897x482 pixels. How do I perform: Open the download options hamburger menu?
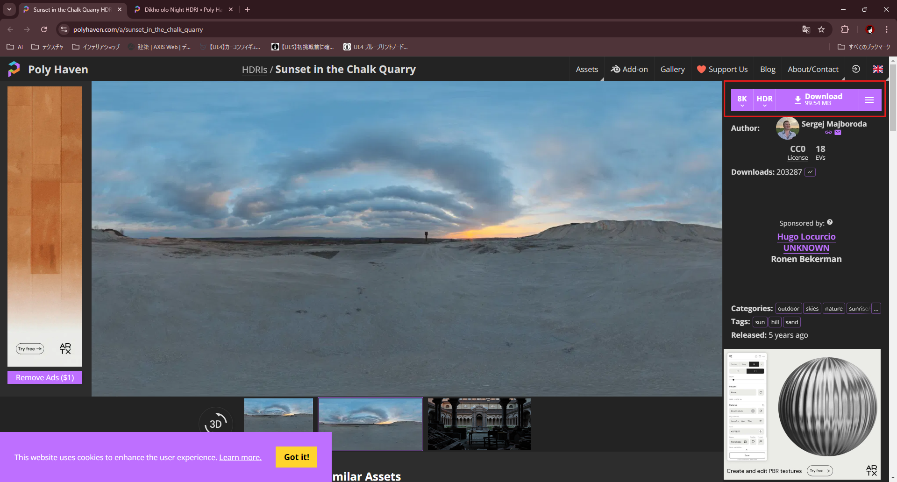click(x=869, y=100)
